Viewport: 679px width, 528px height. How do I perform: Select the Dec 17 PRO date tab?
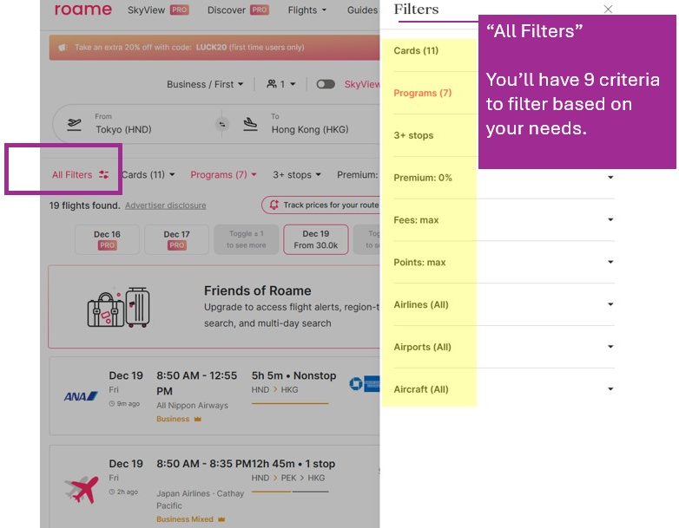(176, 239)
